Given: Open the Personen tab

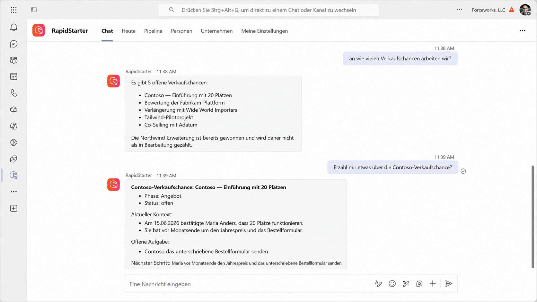Looking at the screenshot, I should point(181,31).
